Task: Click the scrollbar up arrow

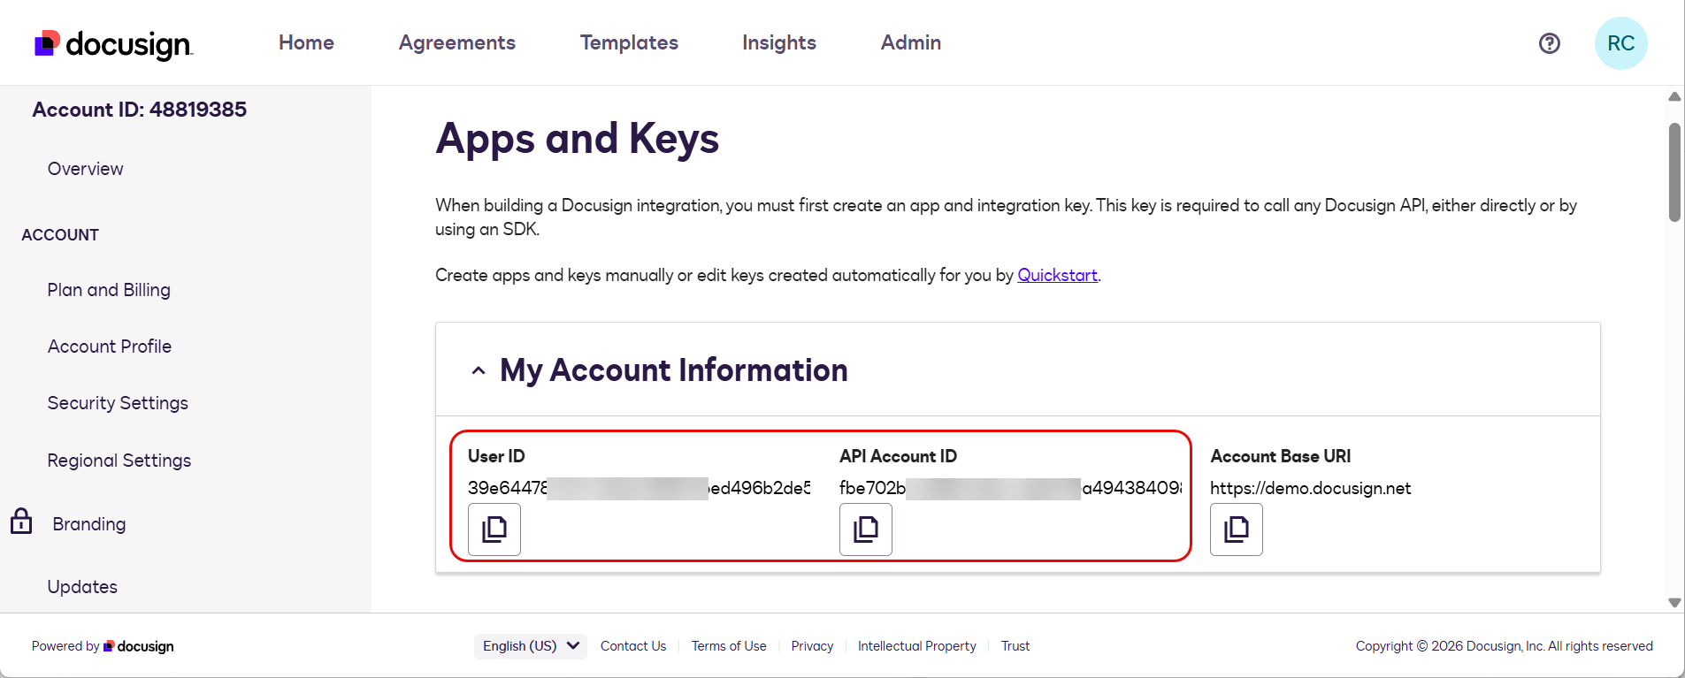Action: tap(1674, 96)
